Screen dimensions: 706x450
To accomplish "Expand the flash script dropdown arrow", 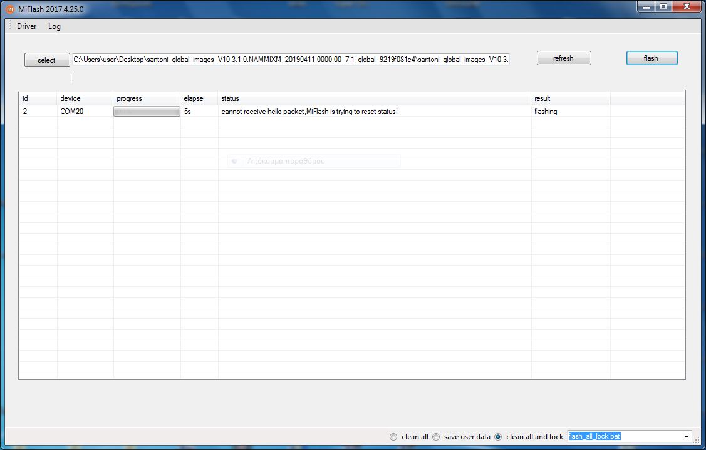I will (x=687, y=436).
